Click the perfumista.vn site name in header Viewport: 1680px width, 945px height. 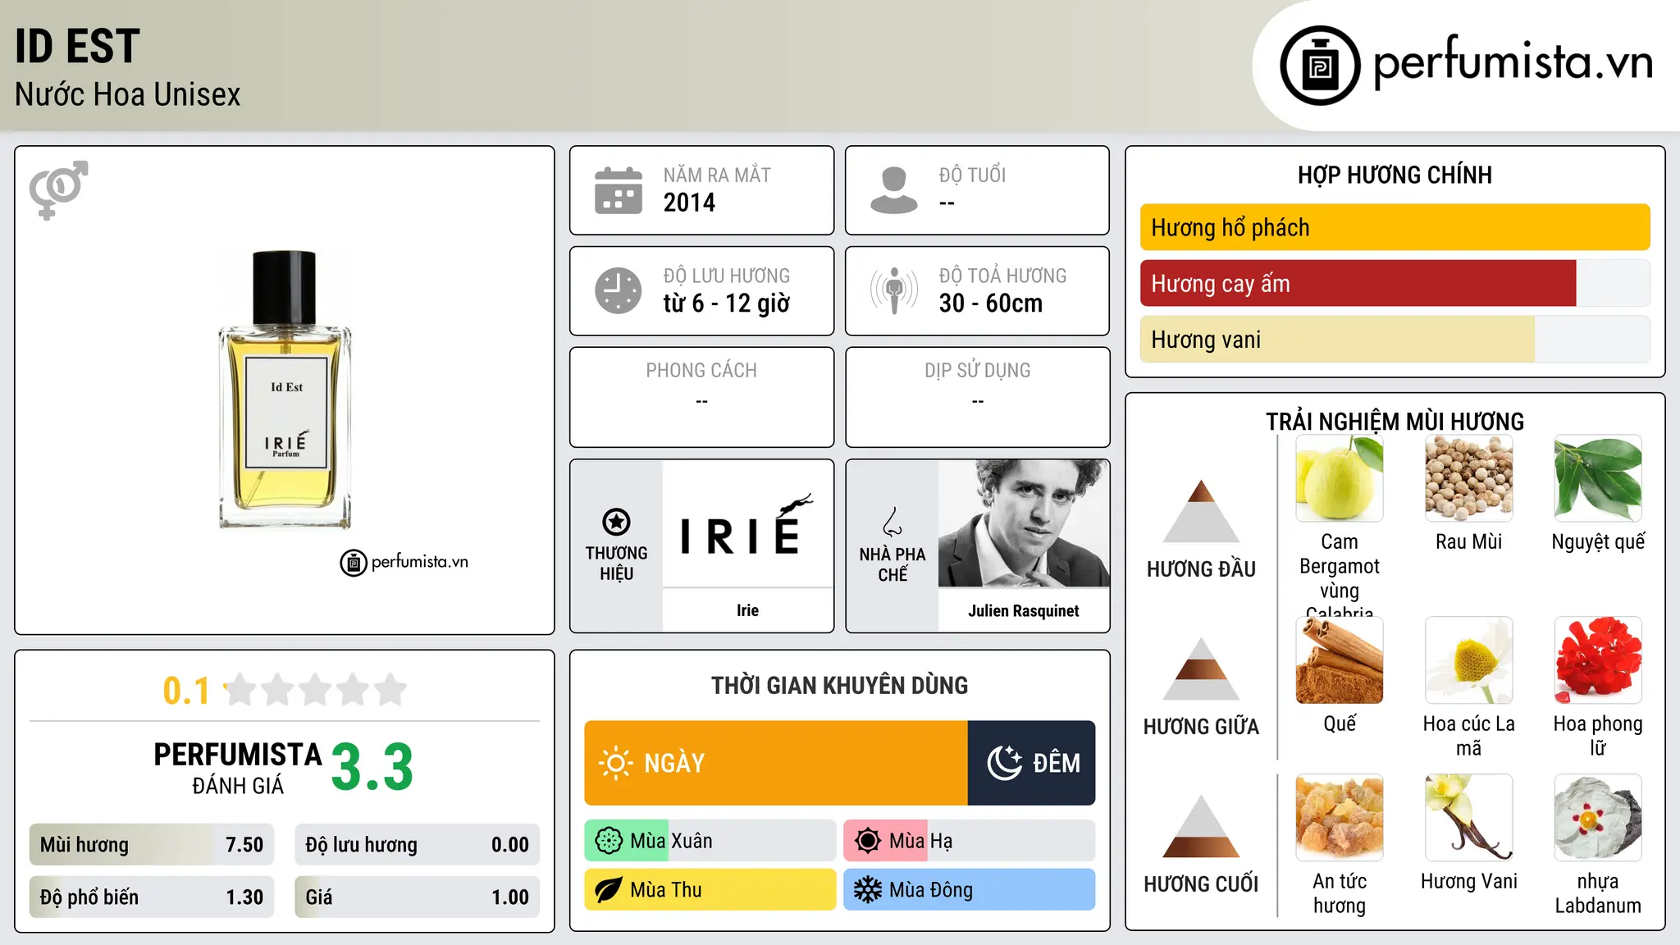coord(1513,62)
